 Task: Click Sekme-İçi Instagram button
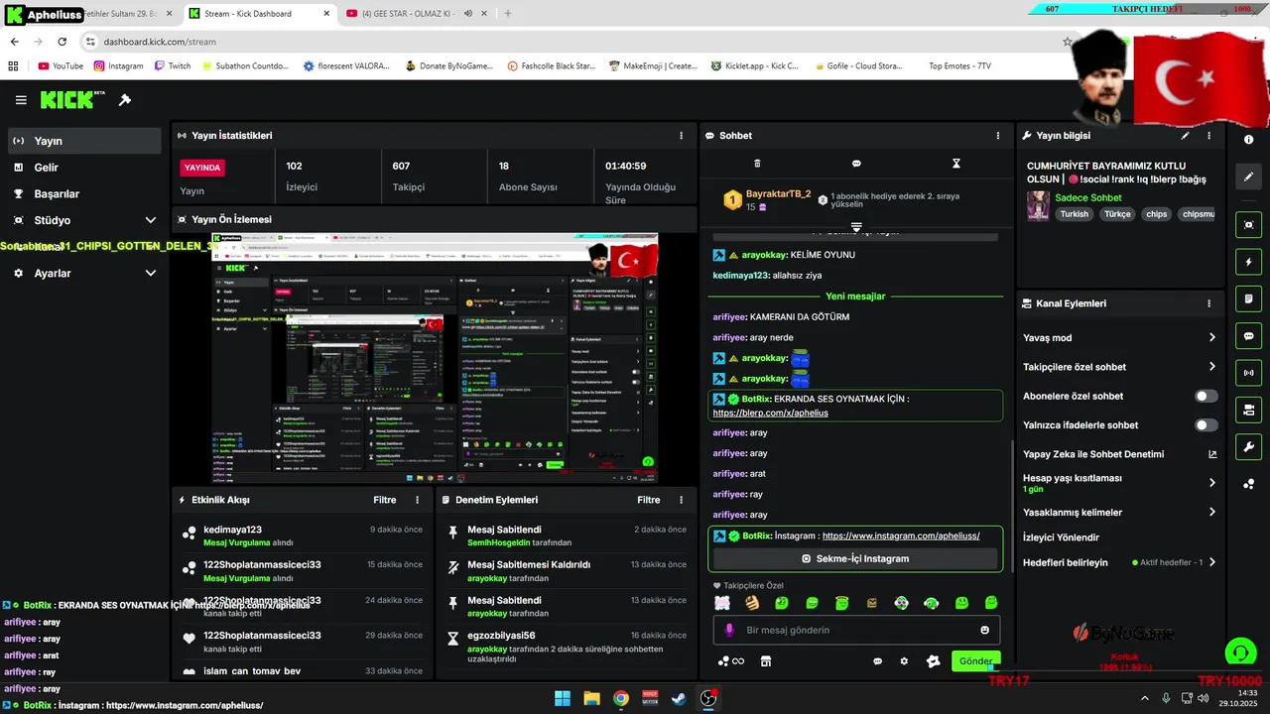(855, 558)
